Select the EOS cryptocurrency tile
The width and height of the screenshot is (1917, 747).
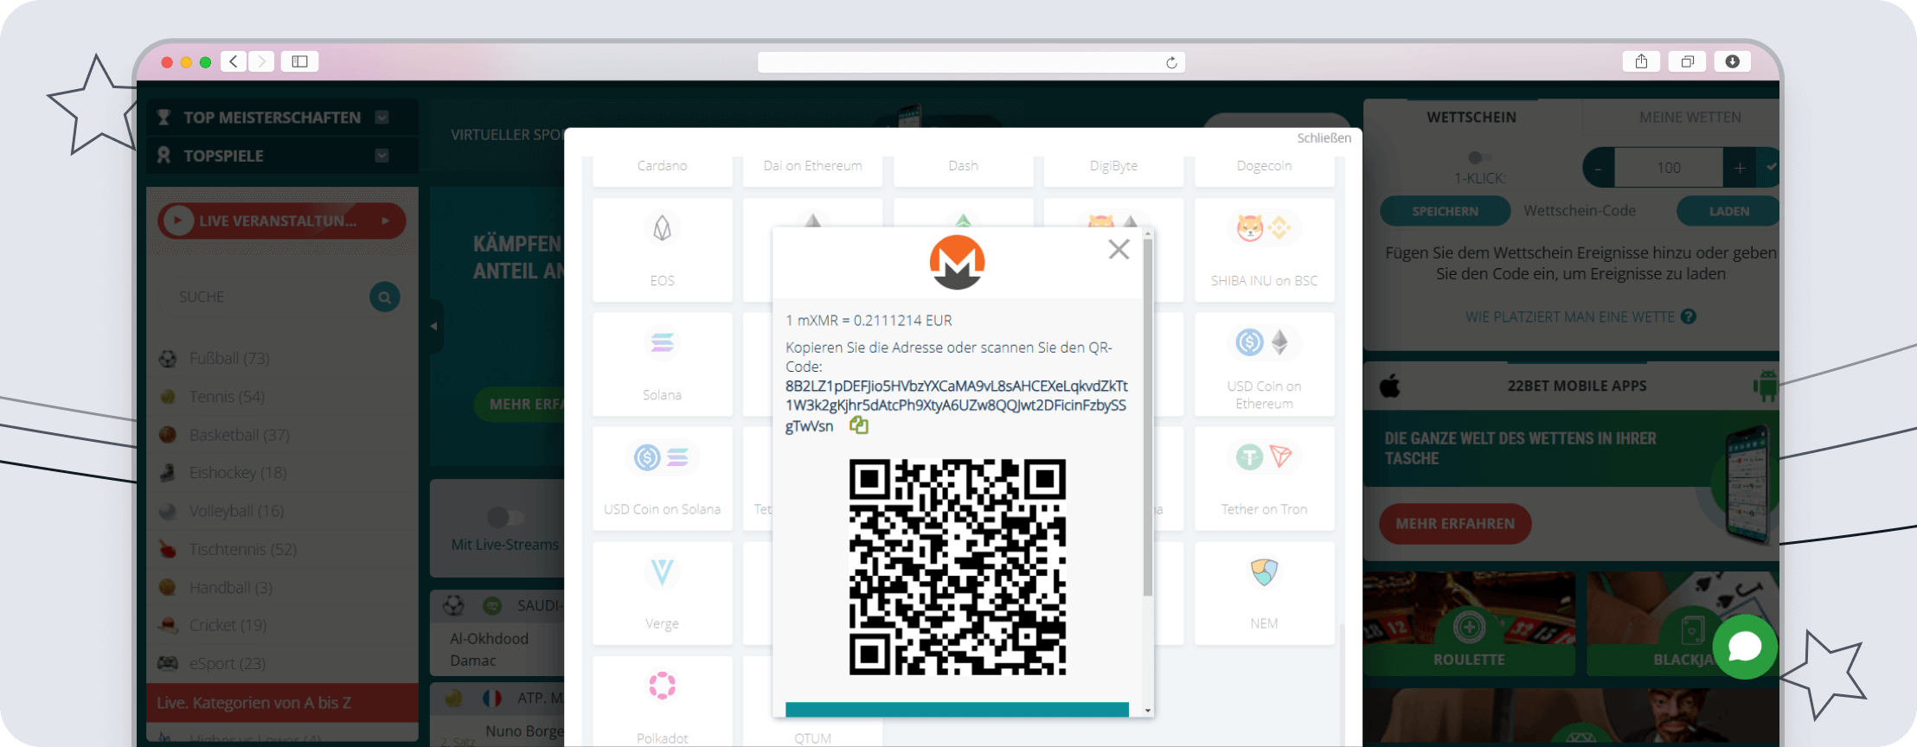[x=663, y=250]
